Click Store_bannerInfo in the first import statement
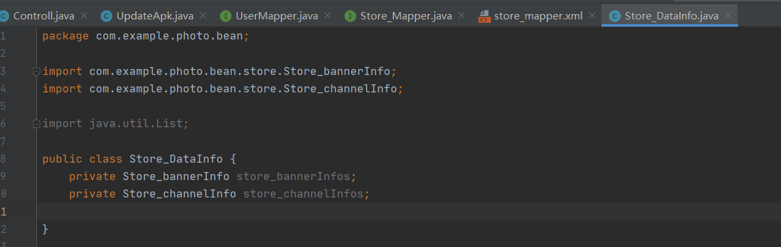Image resolution: width=781 pixels, height=247 pixels. pyautogui.click(x=337, y=71)
